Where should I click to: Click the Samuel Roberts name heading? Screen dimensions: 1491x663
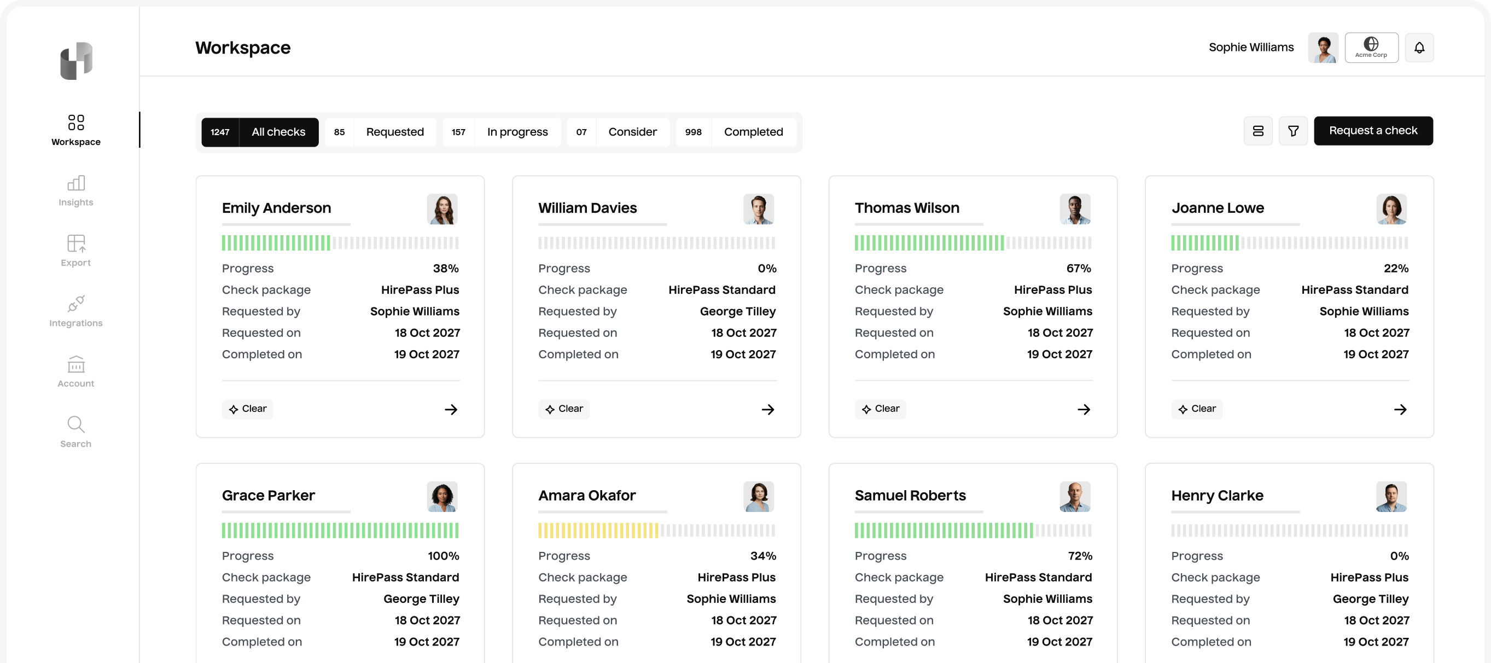point(911,496)
